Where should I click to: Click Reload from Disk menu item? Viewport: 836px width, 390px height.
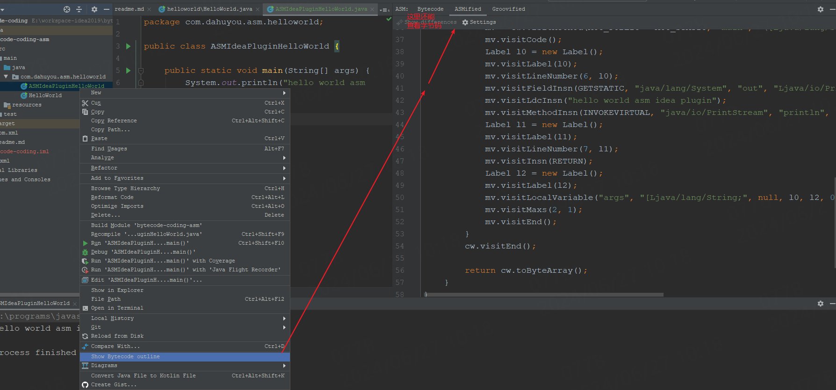[185, 336]
